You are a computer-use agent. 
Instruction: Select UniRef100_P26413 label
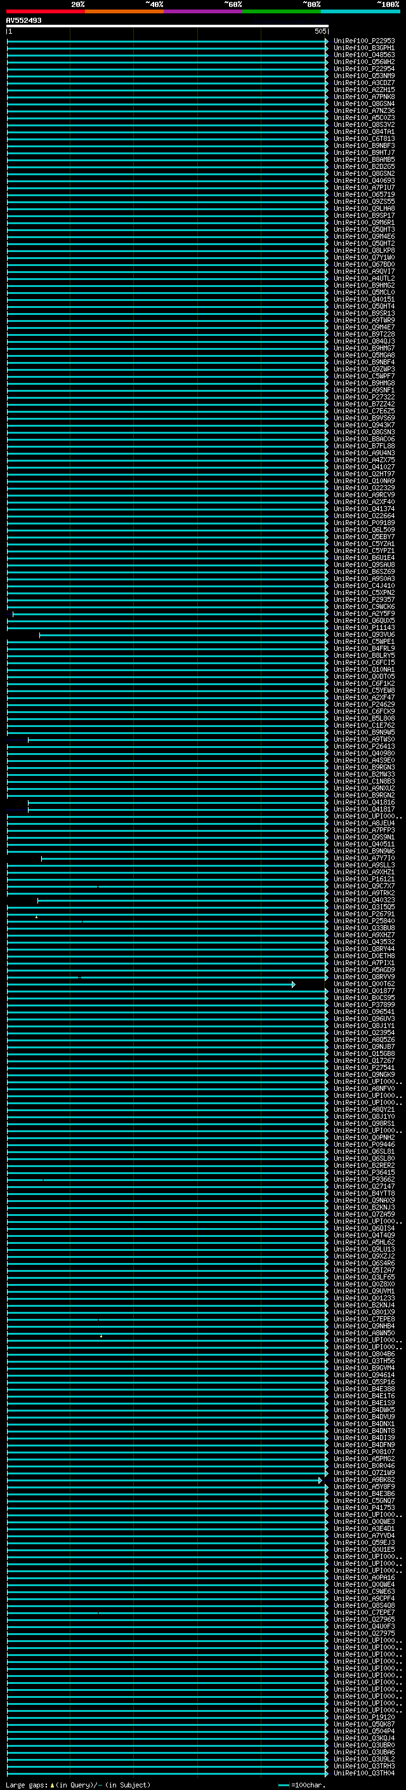(x=363, y=746)
